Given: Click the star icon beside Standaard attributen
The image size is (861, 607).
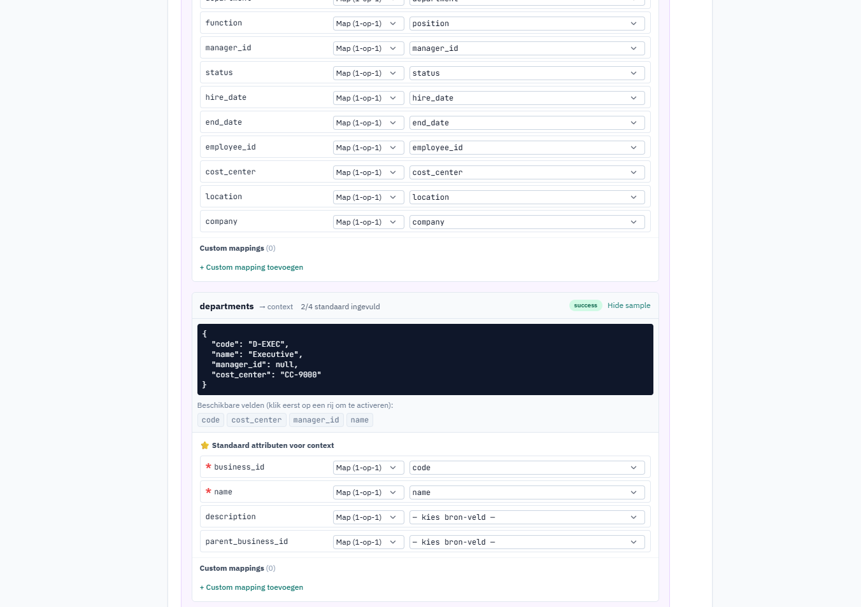Looking at the screenshot, I should [204, 445].
